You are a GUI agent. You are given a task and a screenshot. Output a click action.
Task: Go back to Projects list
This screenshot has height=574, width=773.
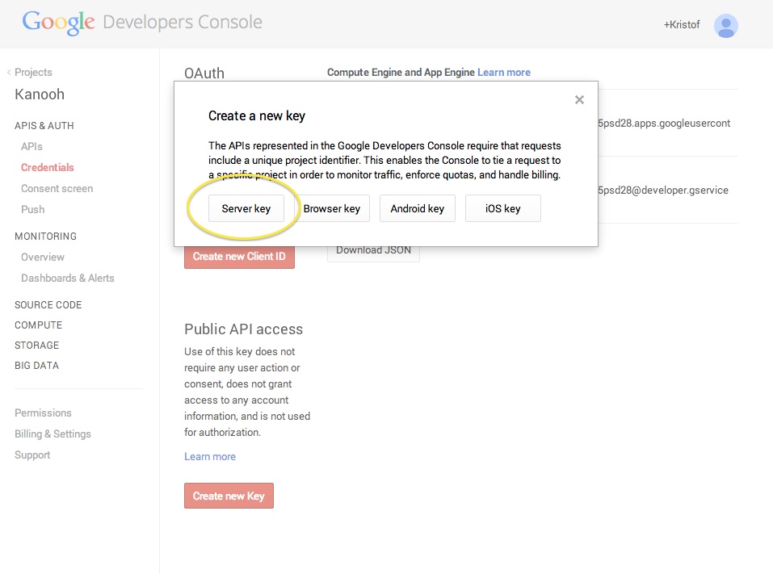[x=33, y=73]
